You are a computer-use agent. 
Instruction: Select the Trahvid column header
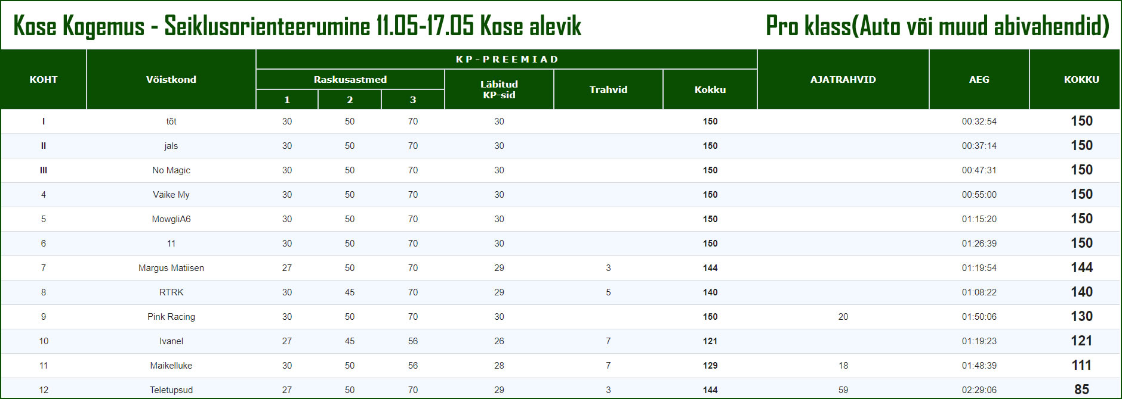[608, 89]
